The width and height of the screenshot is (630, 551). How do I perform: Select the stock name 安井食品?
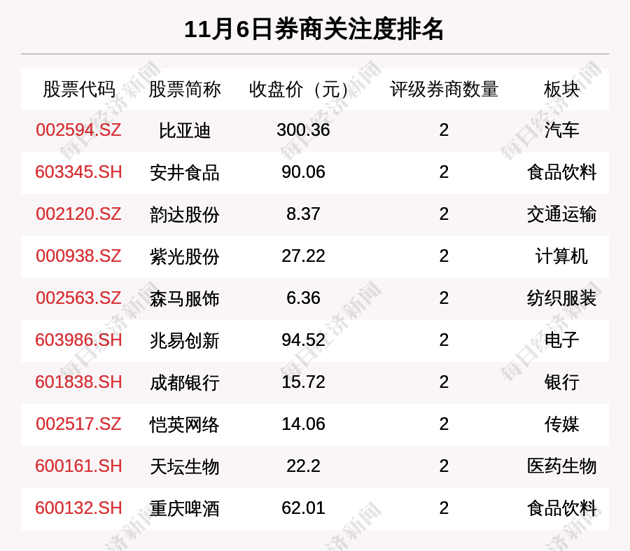[185, 173]
